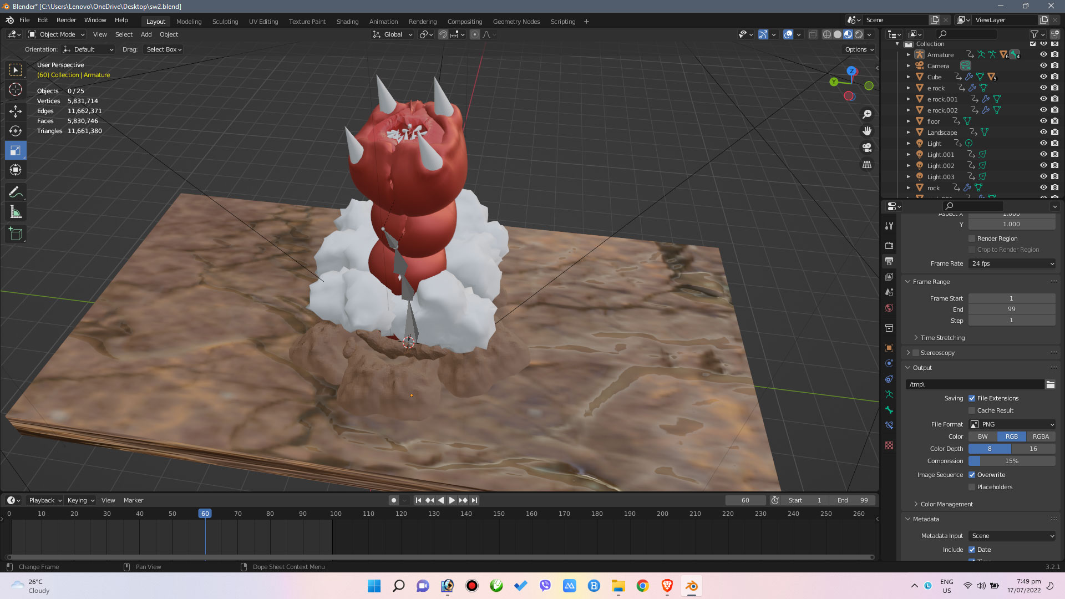Viewport: 1065px width, 599px height.
Task: Click the pan view hand icon
Action: [x=867, y=131]
